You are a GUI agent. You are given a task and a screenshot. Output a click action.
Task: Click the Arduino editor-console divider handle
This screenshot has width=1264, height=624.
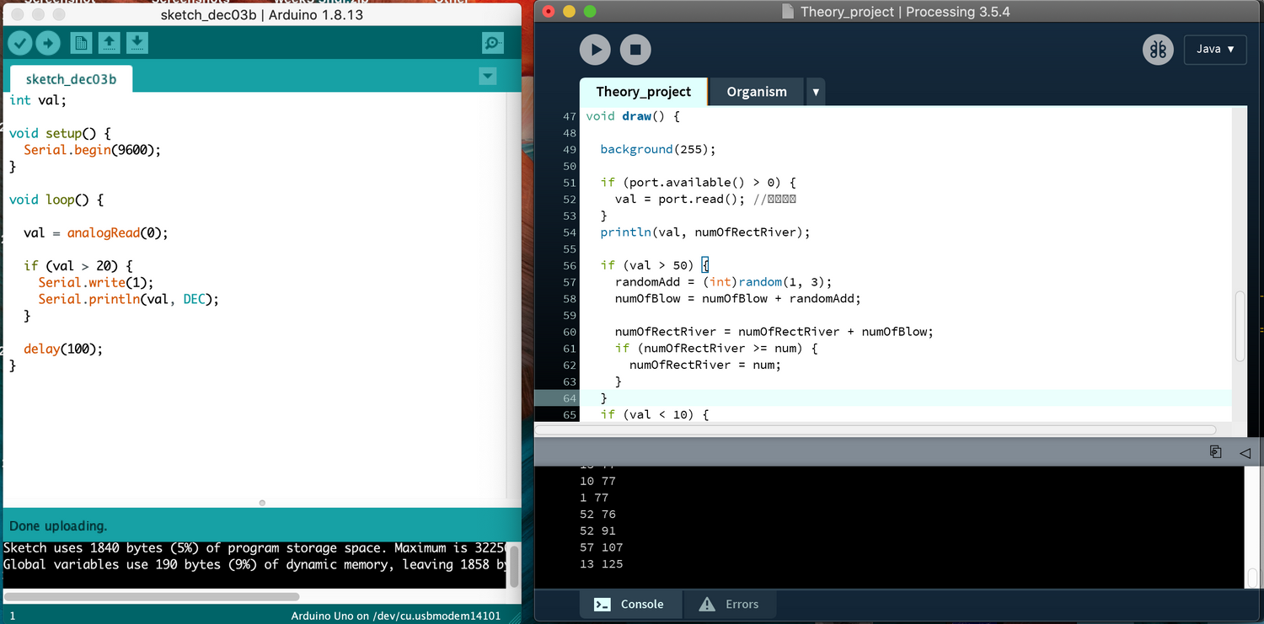tap(262, 503)
